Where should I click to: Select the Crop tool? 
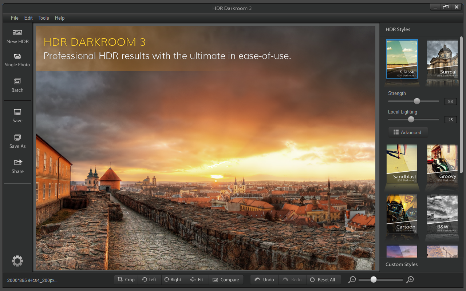[x=126, y=280]
